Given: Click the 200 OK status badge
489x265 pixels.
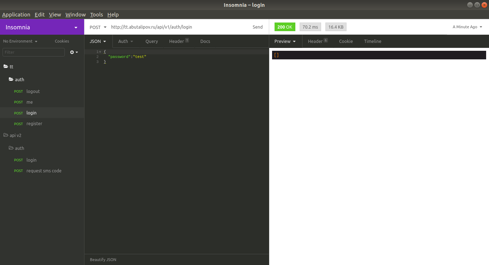Looking at the screenshot, I should (x=285, y=27).
